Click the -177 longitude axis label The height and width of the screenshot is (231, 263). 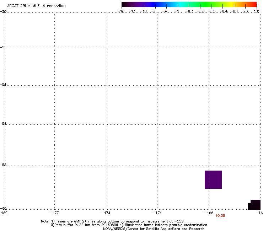(x=54, y=213)
